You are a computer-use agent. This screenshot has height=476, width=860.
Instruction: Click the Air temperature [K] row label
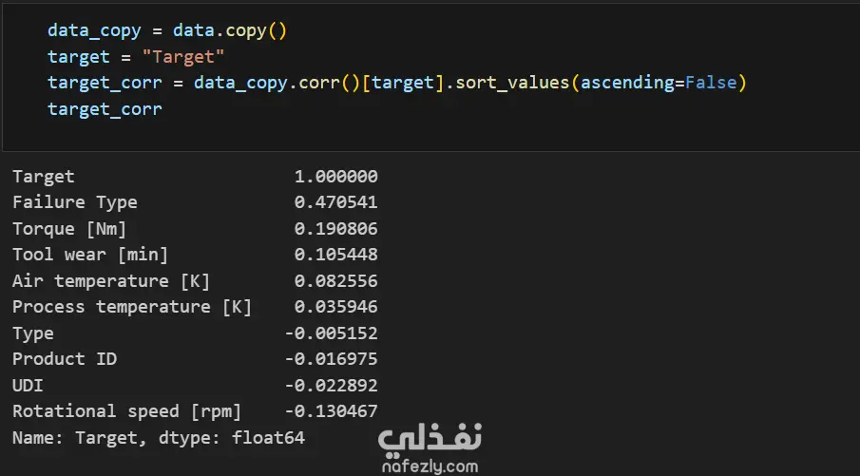(111, 281)
